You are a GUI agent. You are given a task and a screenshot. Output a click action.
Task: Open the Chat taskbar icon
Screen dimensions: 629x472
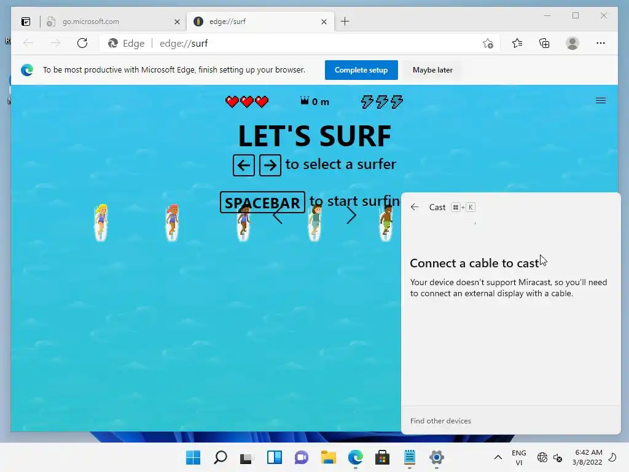301,457
